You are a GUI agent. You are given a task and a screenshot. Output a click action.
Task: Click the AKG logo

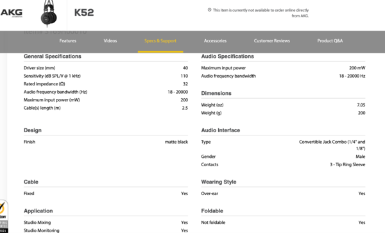coord(12,13)
